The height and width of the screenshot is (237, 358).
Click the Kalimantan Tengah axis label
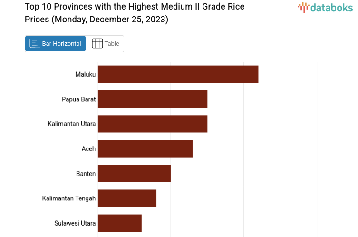click(69, 198)
